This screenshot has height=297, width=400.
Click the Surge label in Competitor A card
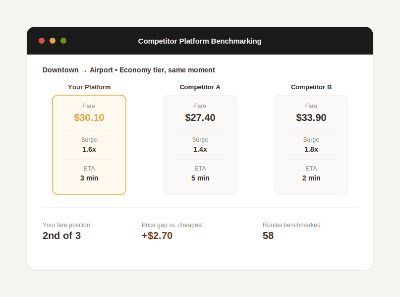pos(200,140)
